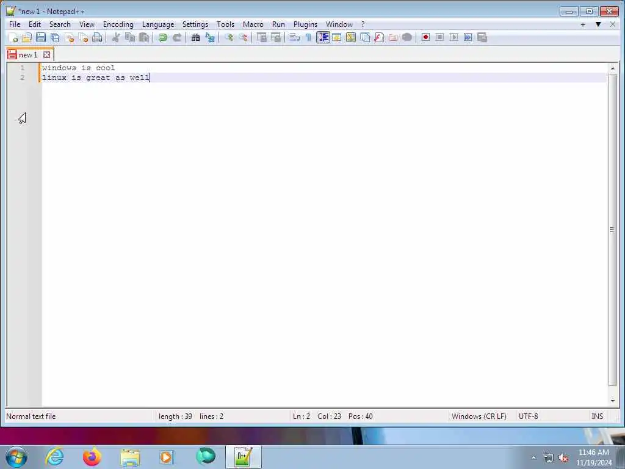The width and height of the screenshot is (625, 469).
Task: Click the Copy toolbar icon
Action: [x=130, y=38]
